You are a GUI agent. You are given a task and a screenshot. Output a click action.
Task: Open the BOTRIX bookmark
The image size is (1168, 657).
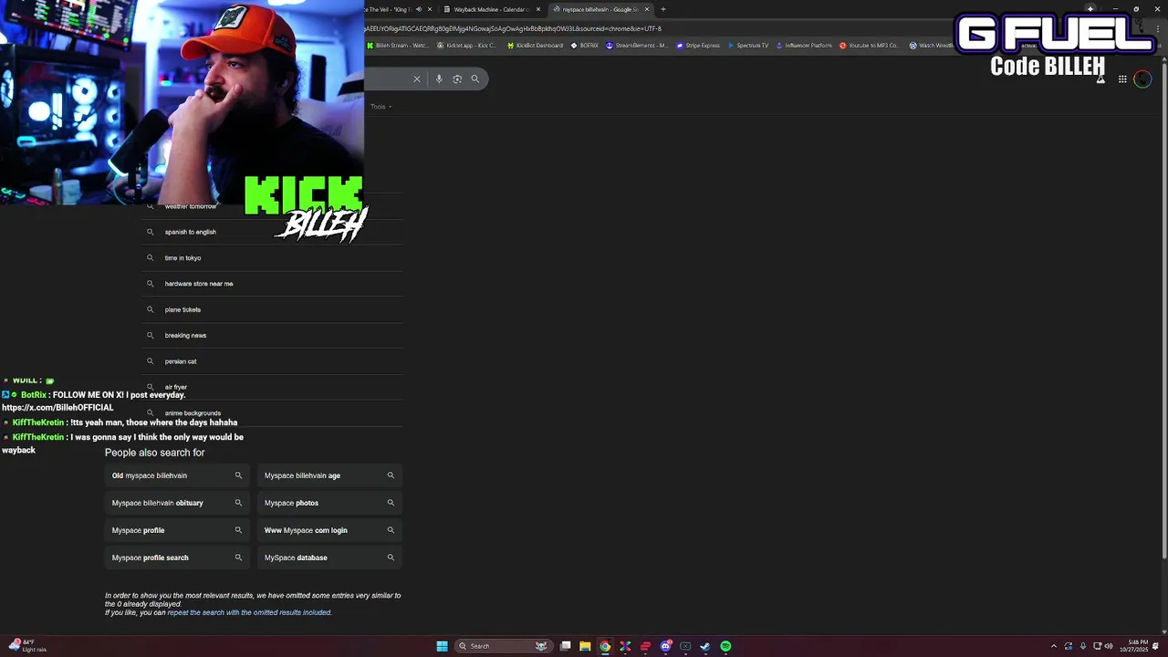click(x=585, y=45)
